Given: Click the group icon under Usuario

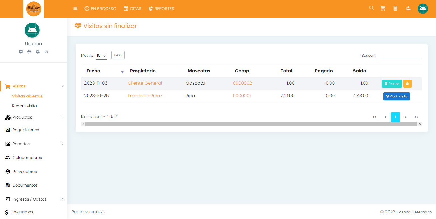Looking at the screenshot, I should coord(29,52).
